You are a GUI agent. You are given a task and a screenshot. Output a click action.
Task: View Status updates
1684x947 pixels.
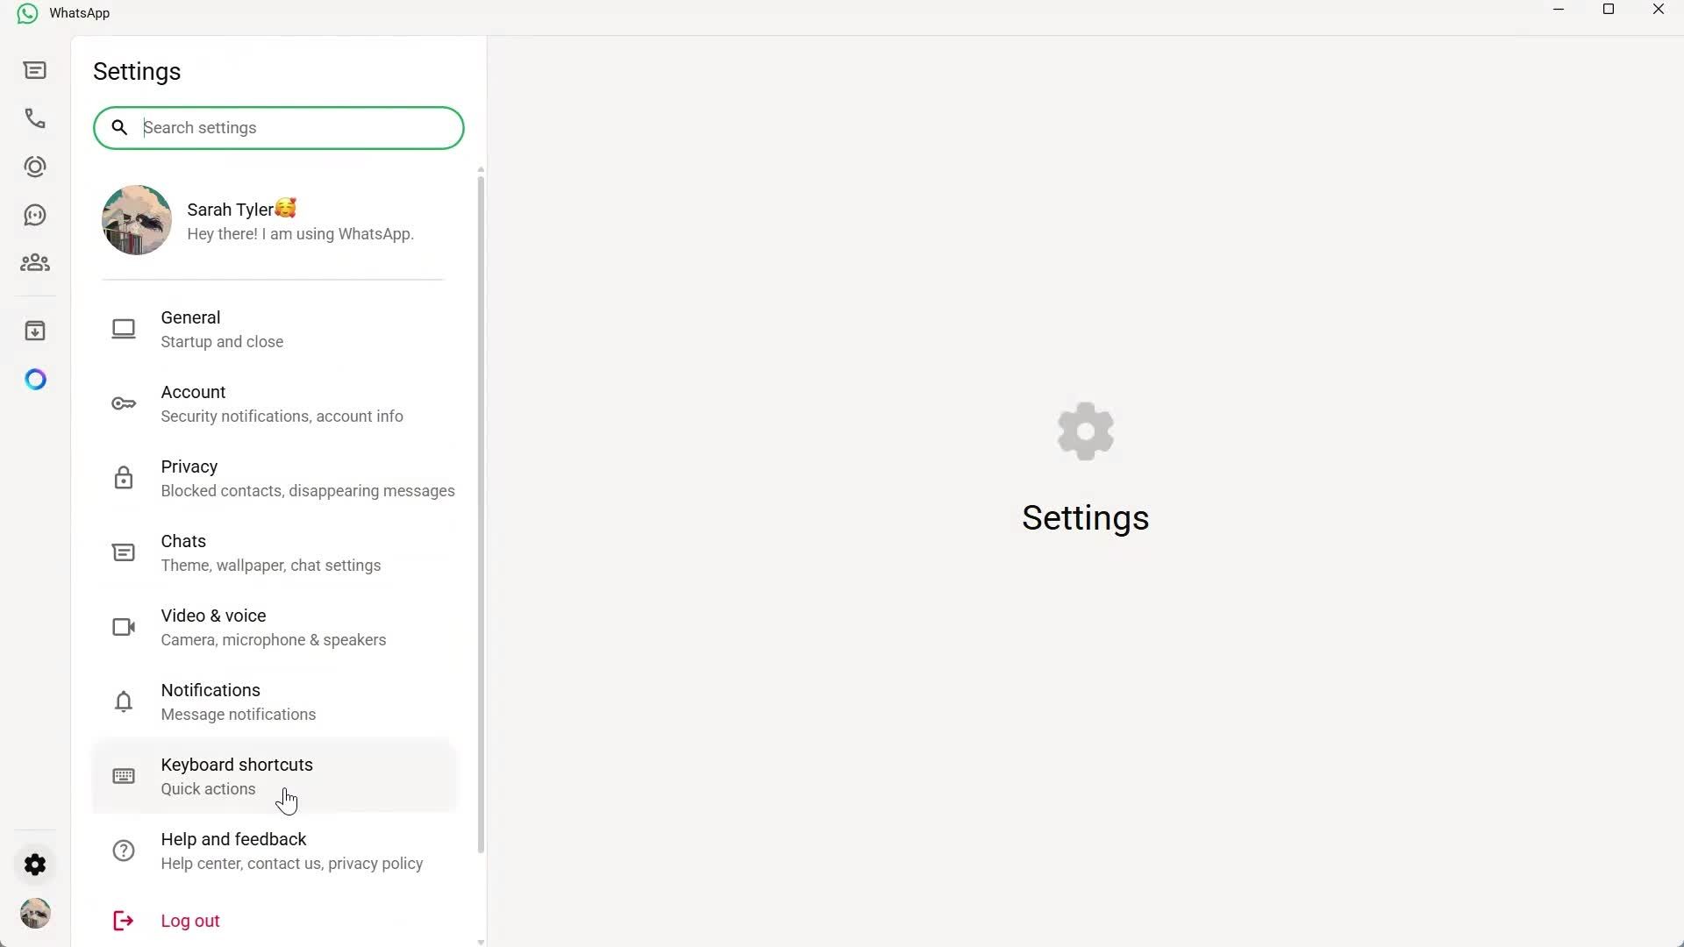tap(34, 167)
